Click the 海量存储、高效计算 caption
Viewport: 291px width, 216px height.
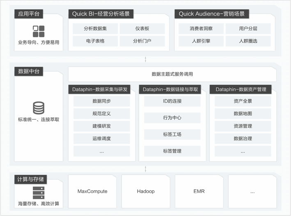39,204
